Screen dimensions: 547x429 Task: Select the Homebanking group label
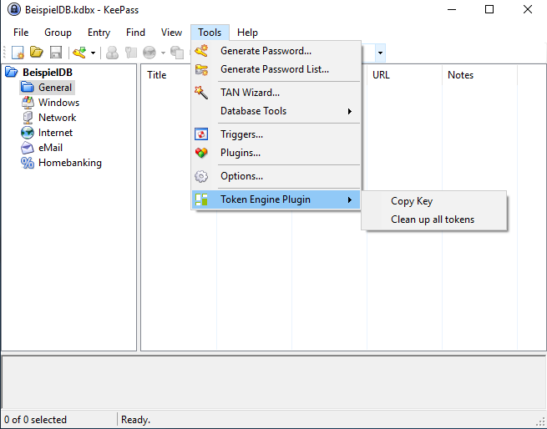click(70, 163)
